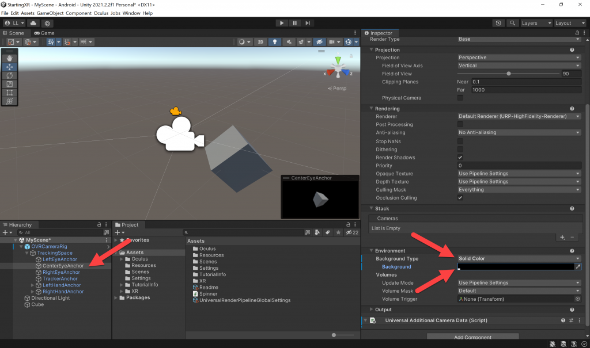Viewport: 590px width, 348px height.
Task: Select the Transform tool
Action: point(9,101)
